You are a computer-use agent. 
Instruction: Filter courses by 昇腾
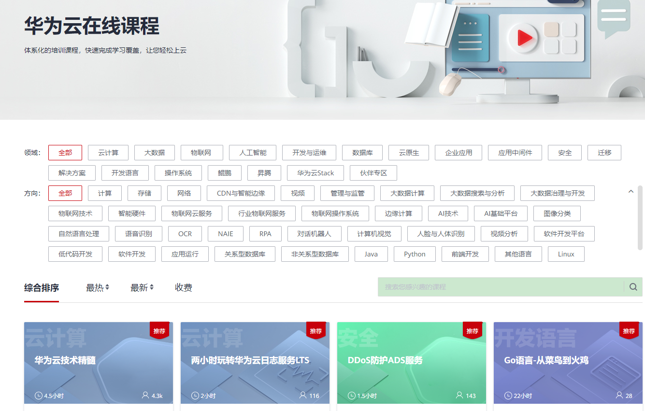[x=264, y=173]
